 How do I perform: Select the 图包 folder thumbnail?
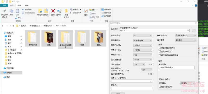tap(99, 38)
